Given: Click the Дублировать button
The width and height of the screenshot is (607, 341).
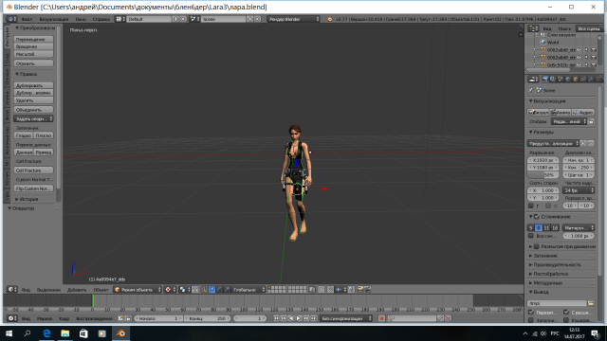Looking at the screenshot, I should click(33, 85).
